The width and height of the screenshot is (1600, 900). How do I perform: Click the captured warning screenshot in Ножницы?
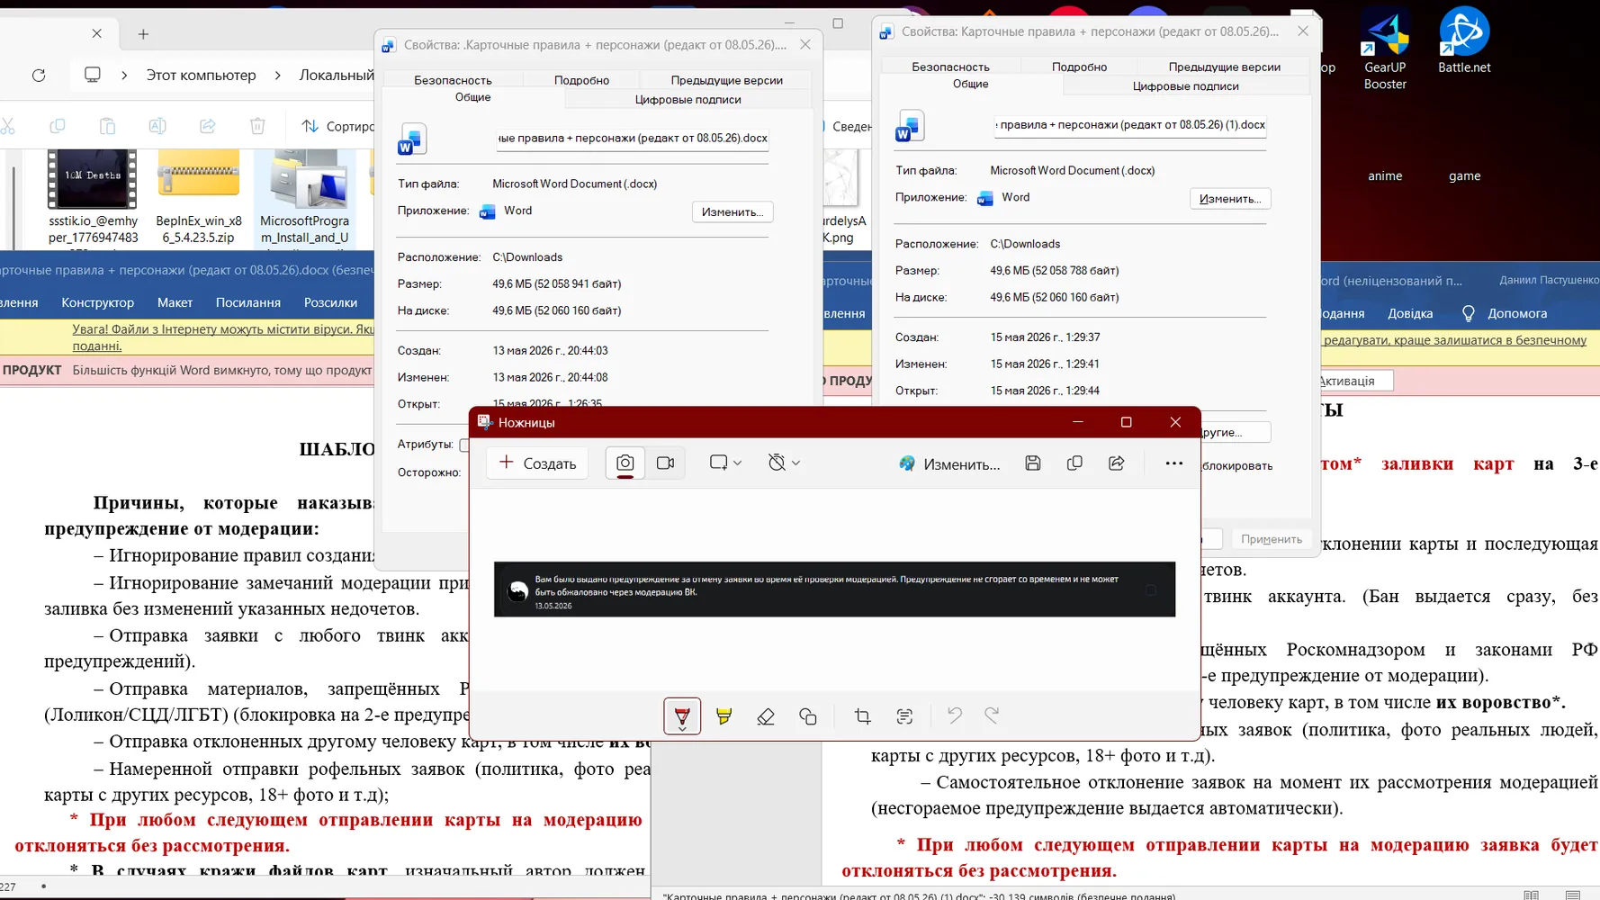pos(834,589)
